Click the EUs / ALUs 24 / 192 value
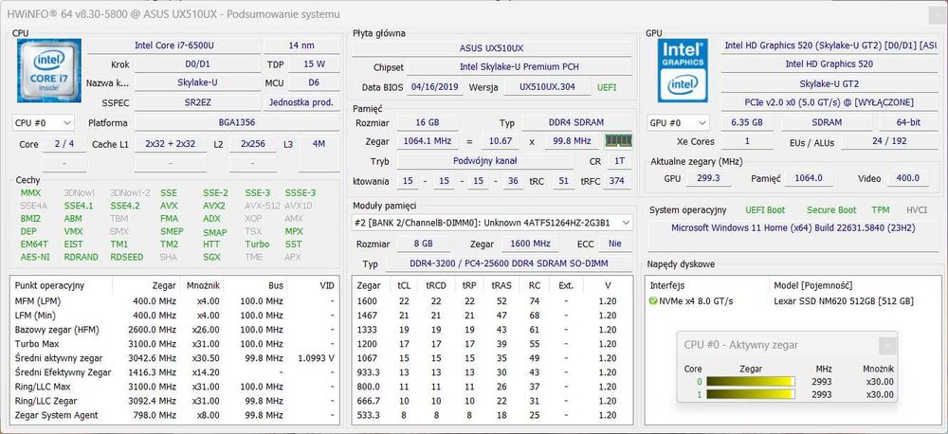The width and height of the screenshot is (948, 434). [x=889, y=142]
